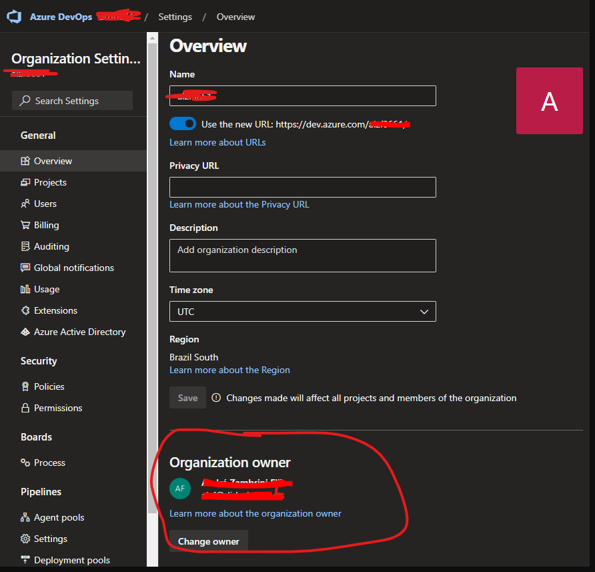Open Deployment pools page
This screenshot has height=572, width=595.
[x=73, y=559]
